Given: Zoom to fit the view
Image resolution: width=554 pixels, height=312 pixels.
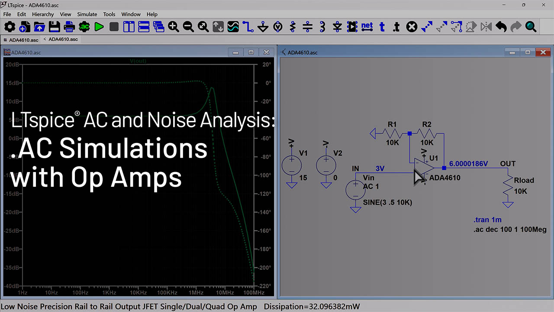Looking at the screenshot, I should pyautogui.click(x=203, y=27).
